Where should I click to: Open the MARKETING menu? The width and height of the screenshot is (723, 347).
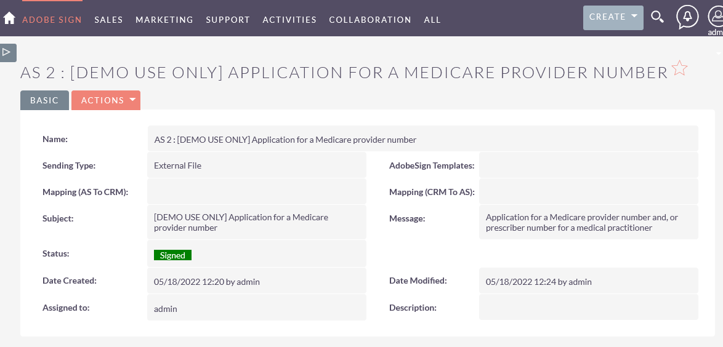tap(164, 20)
